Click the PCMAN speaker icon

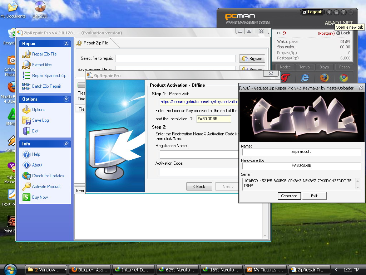click(329, 12)
